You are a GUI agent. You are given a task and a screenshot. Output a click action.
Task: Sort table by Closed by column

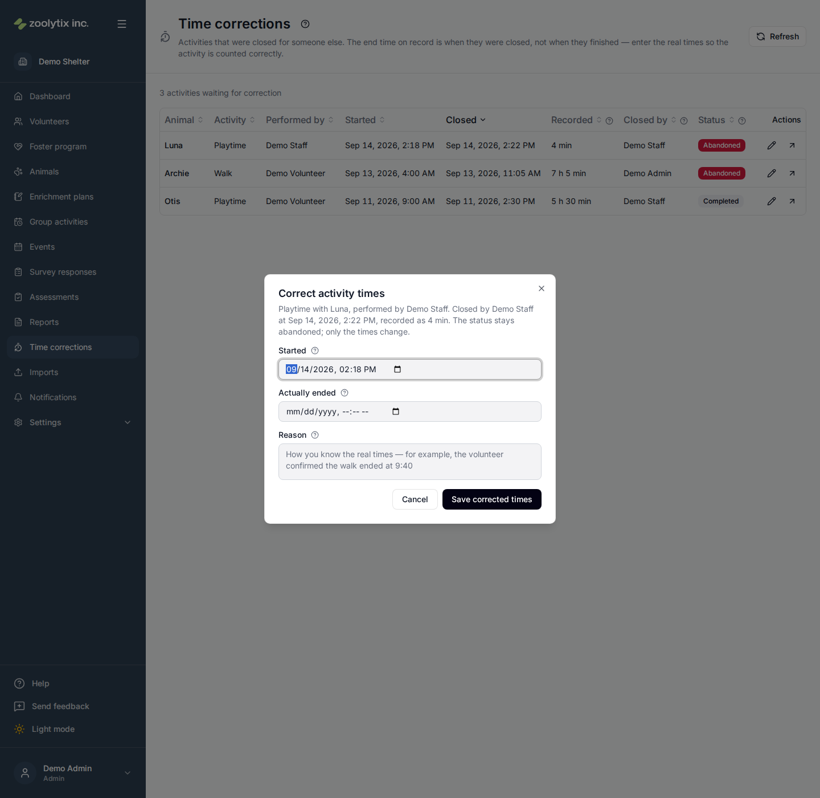click(x=650, y=120)
